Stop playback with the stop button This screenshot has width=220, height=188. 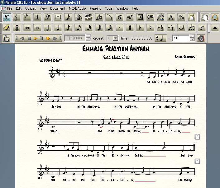[x=29, y=38]
